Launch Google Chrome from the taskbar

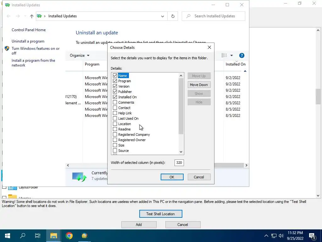click(x=69, y=236)
